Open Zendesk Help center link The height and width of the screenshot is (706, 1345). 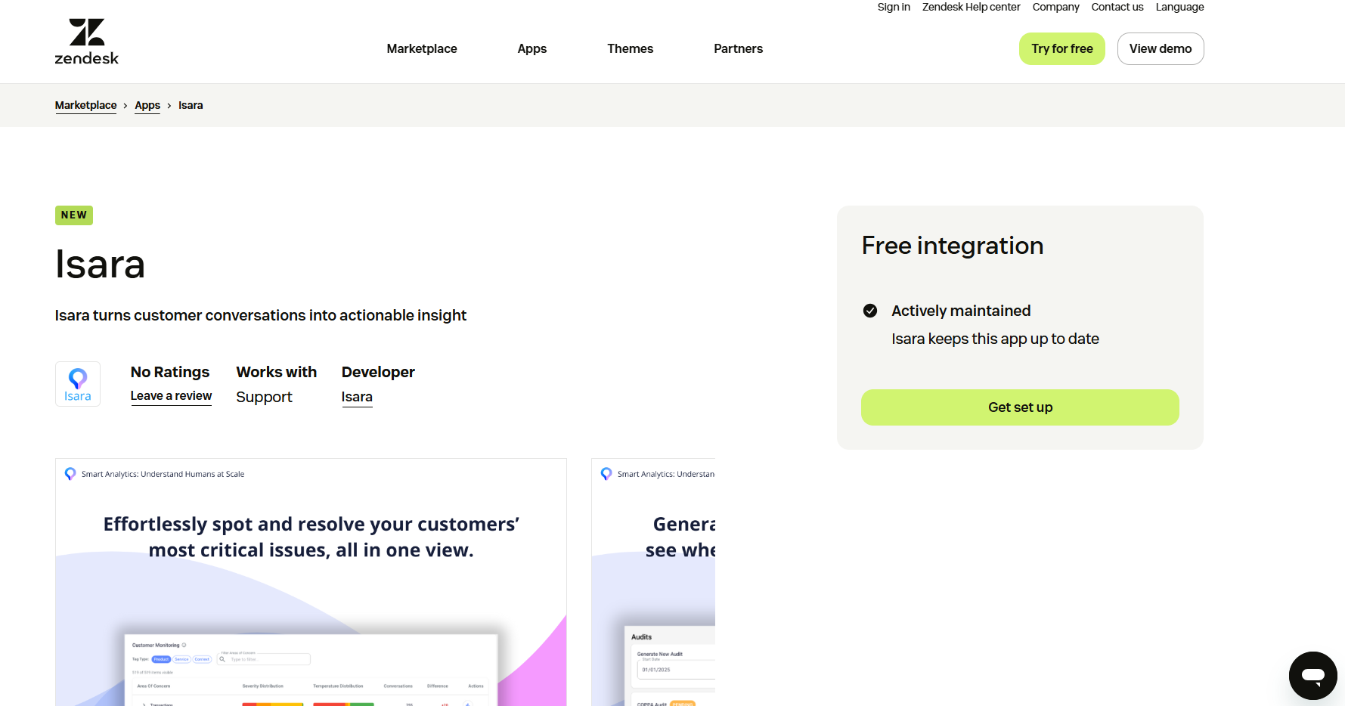pos(971,7)
